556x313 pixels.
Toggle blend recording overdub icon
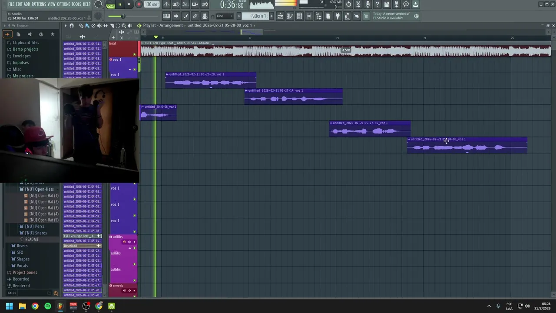point(195,4)
